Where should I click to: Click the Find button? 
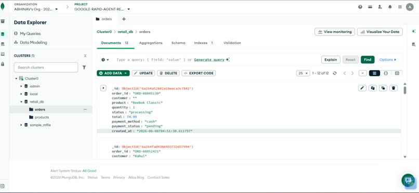point(368,60)
